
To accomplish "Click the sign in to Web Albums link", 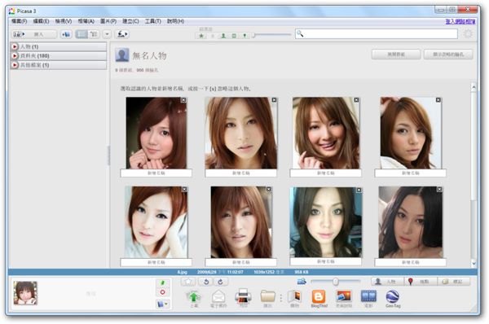I will (x=460, y=21).
